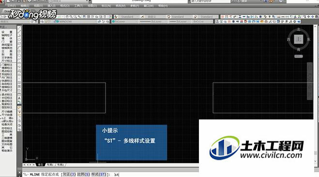319x177 pixels.
Task: Open the 标注(N) menu
Action: click(x=106, y=6)
